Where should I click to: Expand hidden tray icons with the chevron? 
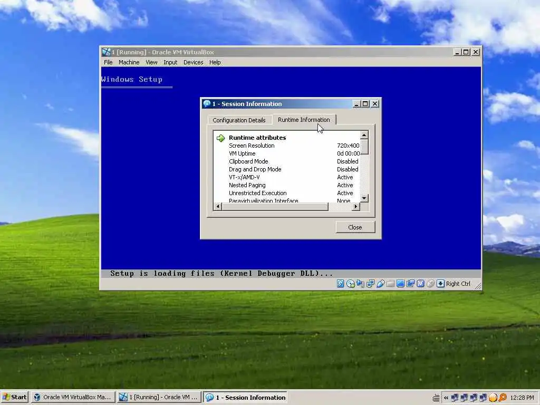(x=446, y=398)
